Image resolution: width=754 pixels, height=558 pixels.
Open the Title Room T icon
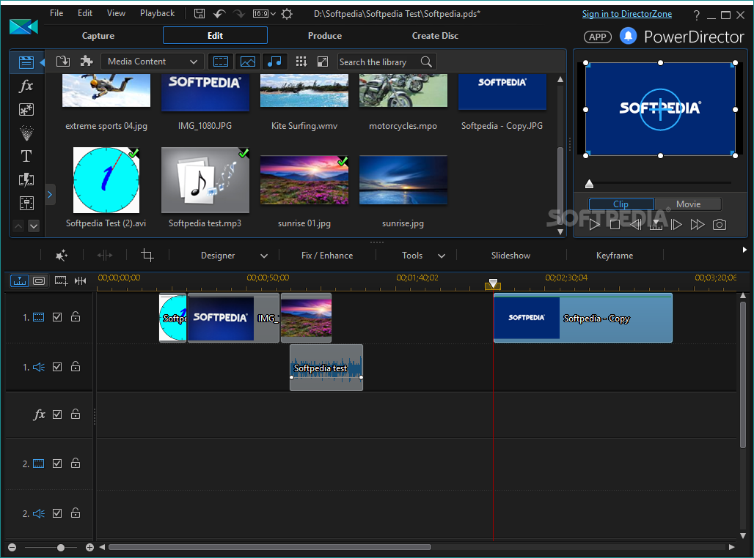(x=26, y=156)
